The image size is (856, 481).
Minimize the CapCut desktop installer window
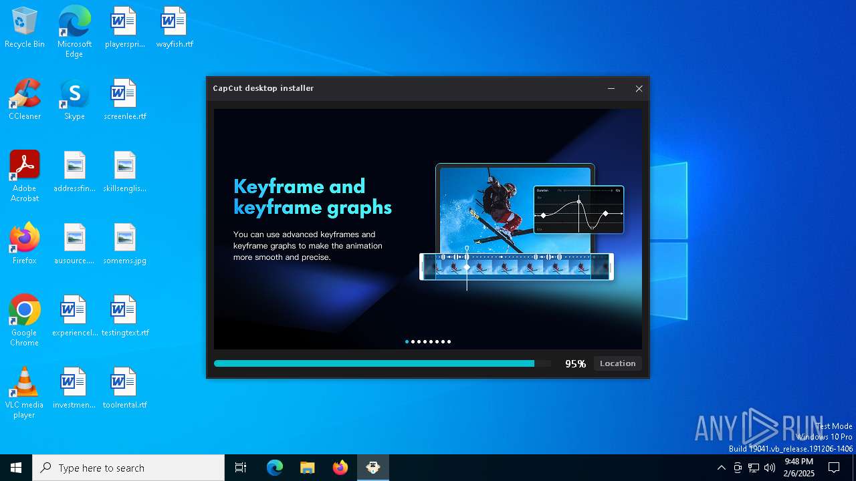(611, 88)
